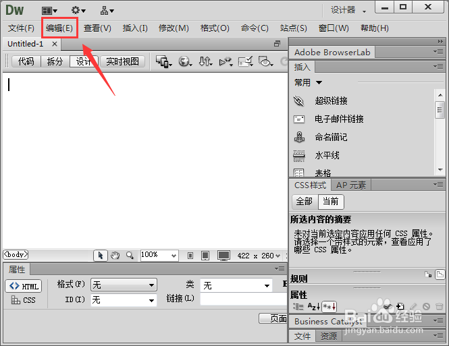Show current CSS selection (当前)

coord(331,201)
